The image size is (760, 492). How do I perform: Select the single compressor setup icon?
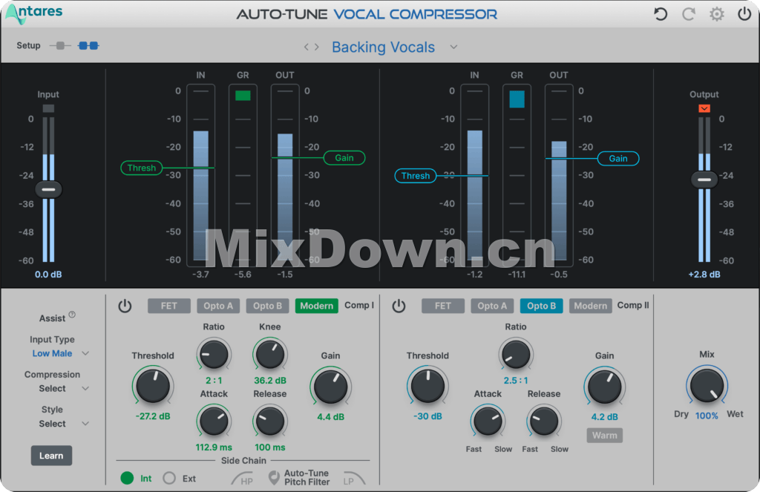60,46
